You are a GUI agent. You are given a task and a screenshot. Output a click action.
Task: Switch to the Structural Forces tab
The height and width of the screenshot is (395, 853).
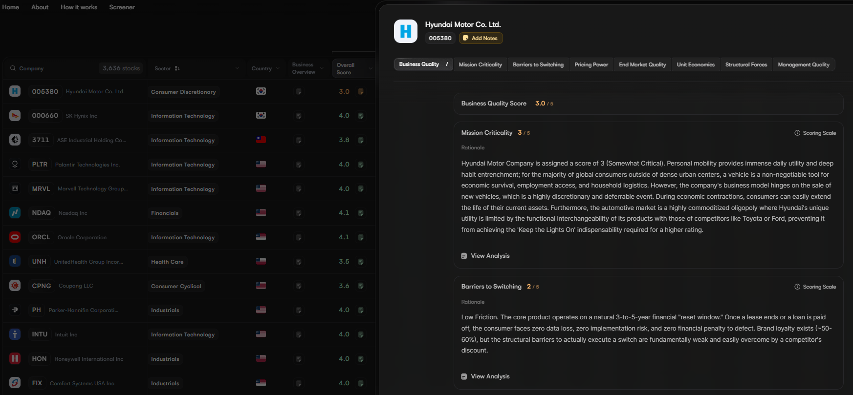coord(746,64)
